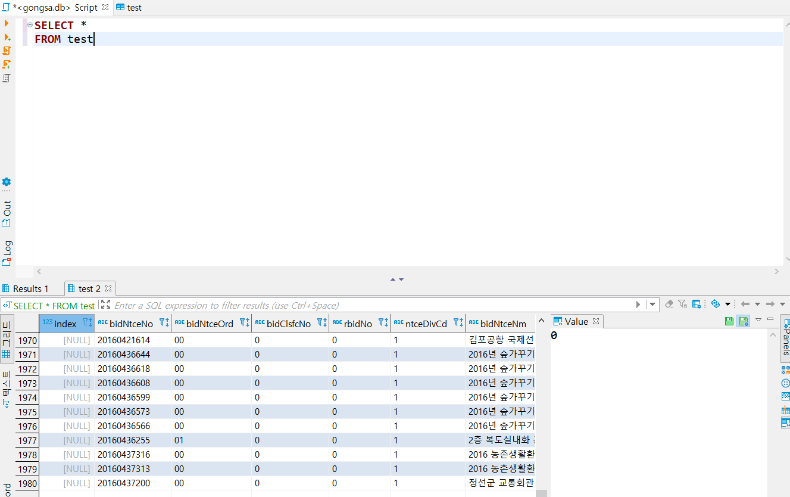790x497 pixels.
Task: Click cell 20160437200
Action: [133, 483]
